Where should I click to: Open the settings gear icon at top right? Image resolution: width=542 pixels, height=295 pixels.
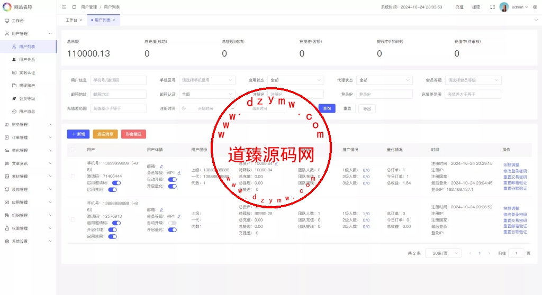point(535,7)
